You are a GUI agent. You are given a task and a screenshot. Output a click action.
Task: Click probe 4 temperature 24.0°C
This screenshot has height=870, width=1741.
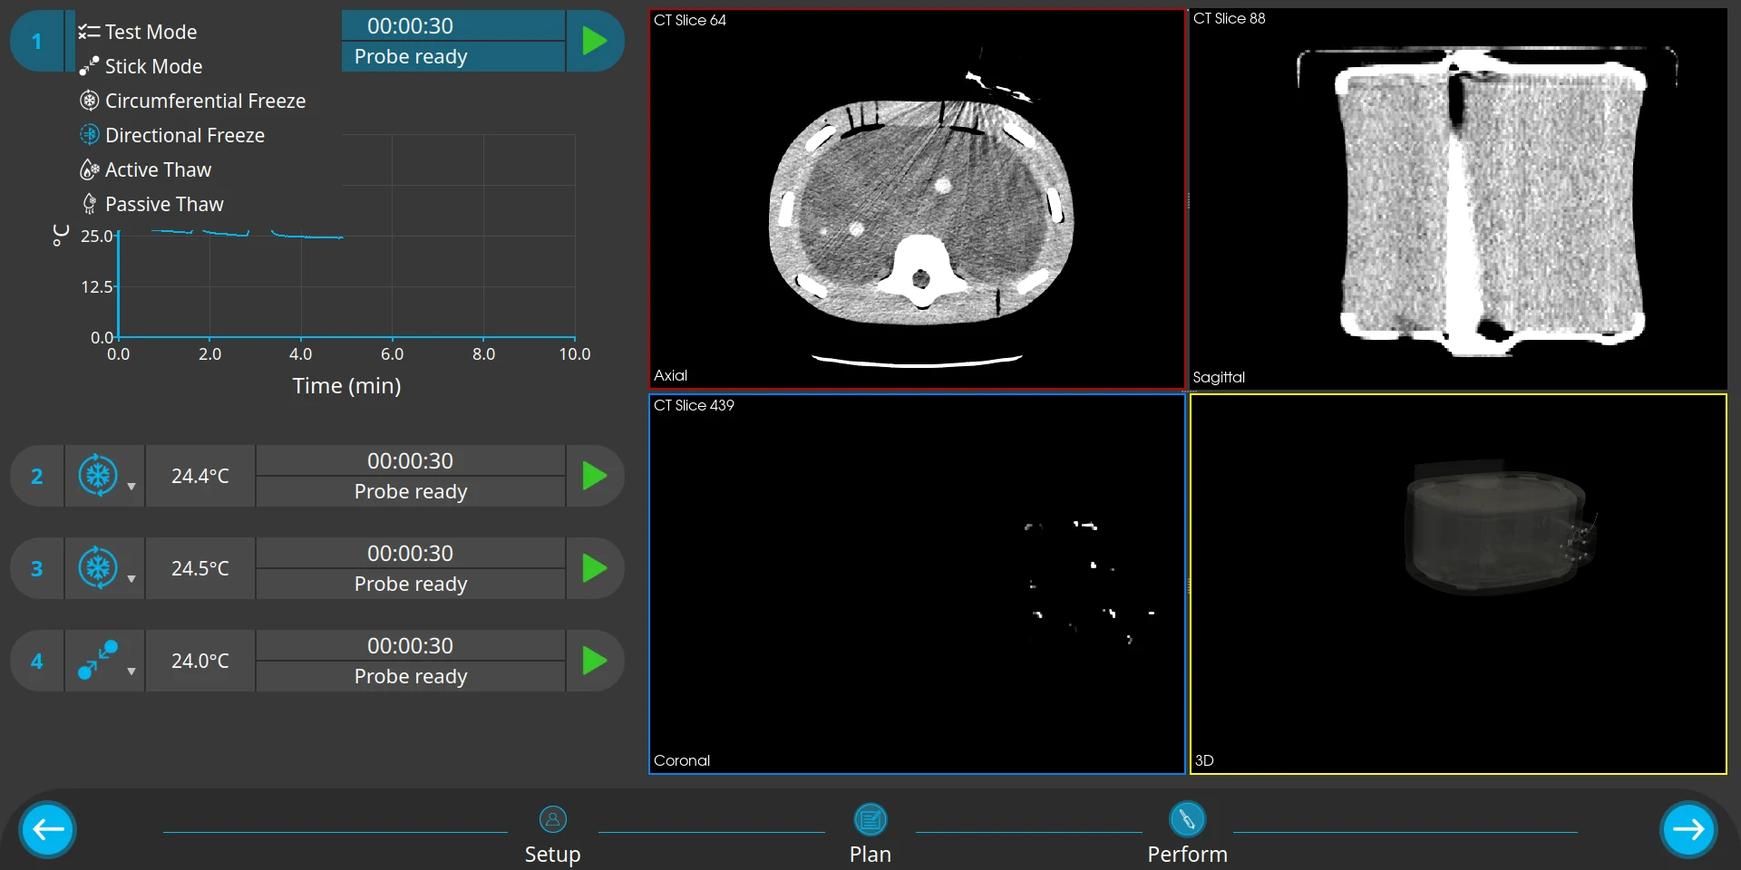click(200, 661)
